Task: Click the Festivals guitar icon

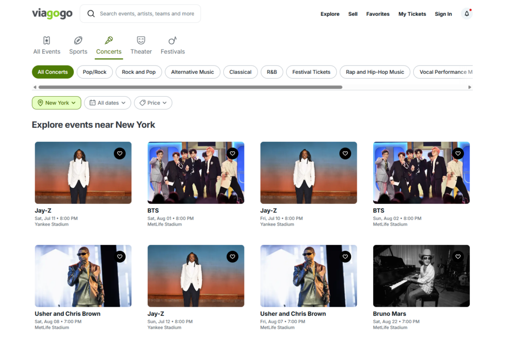Action: pos(173,41)
